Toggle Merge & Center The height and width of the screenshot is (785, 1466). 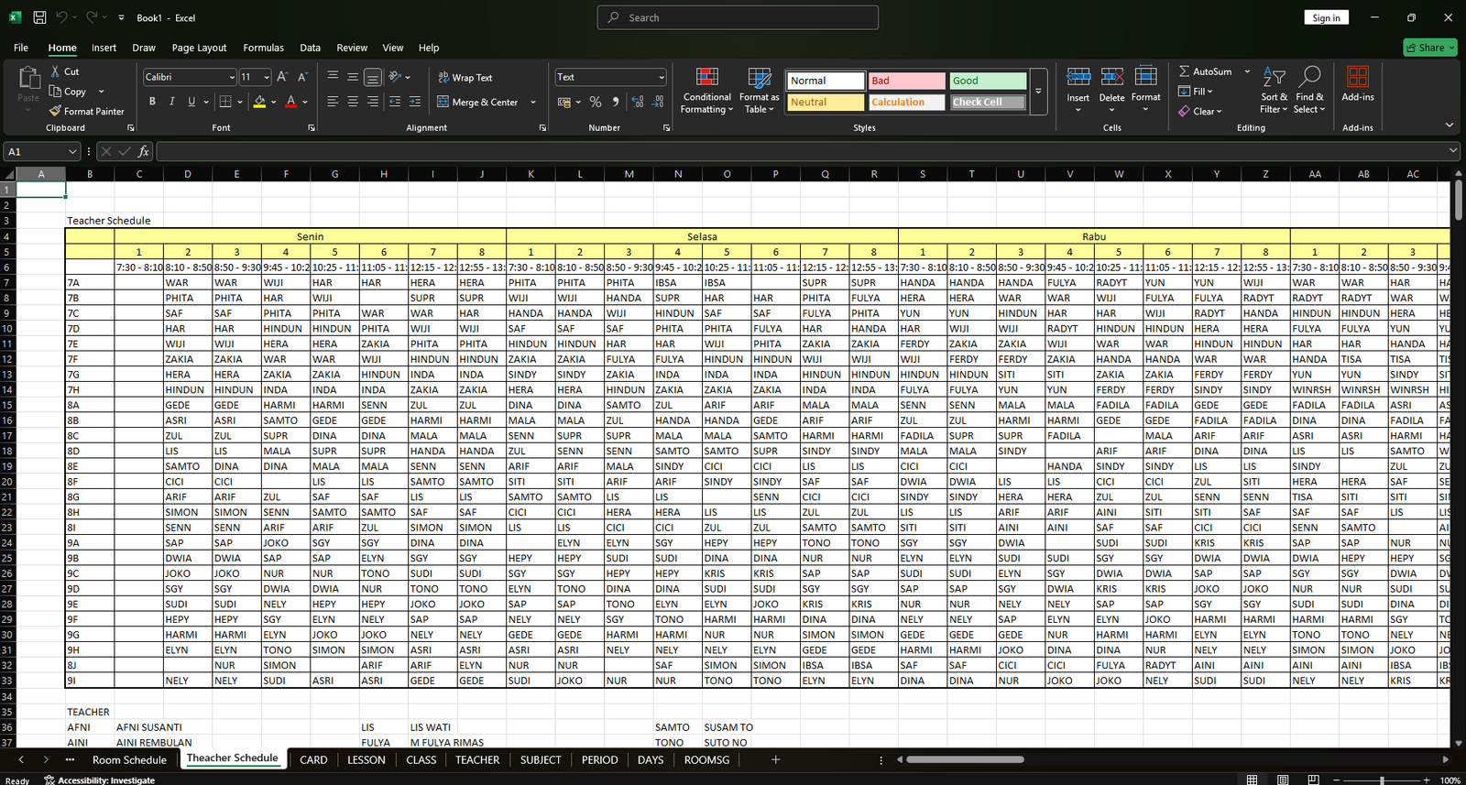[x=478, y=103]
